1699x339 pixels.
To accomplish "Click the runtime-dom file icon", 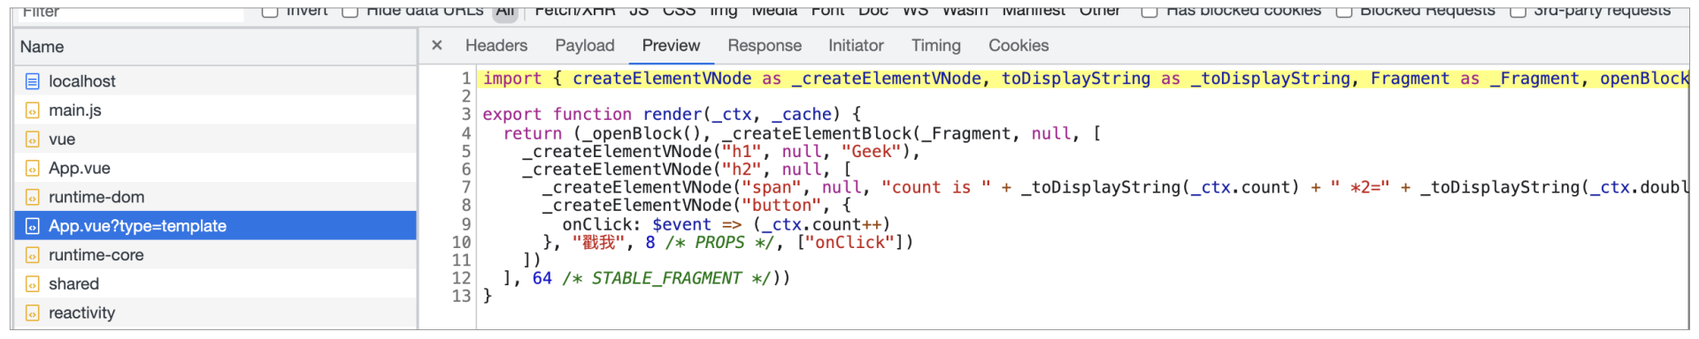I will click(x=32, y=198).
